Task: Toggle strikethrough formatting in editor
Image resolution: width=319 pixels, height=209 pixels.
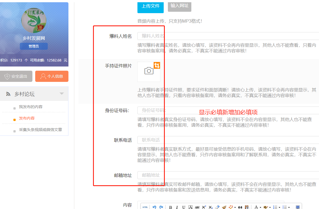Action: 197,207
